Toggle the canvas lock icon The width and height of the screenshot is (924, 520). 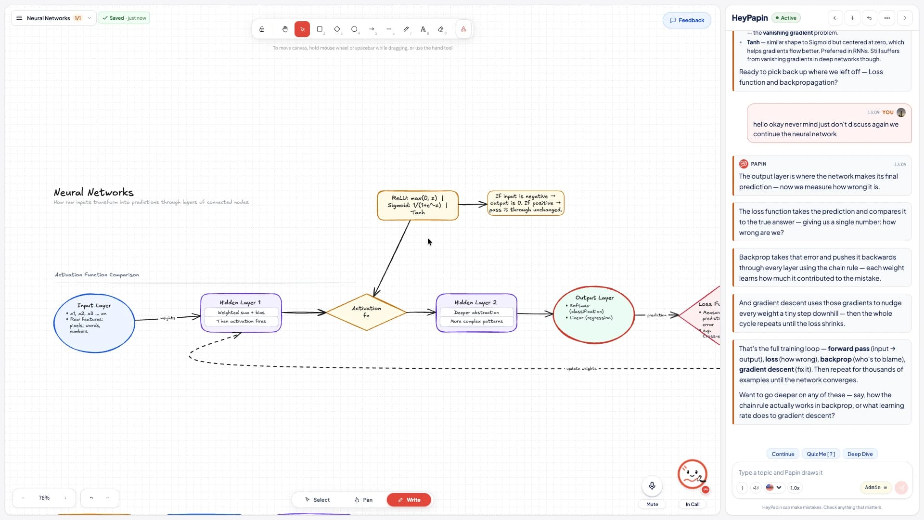point(262,29)
